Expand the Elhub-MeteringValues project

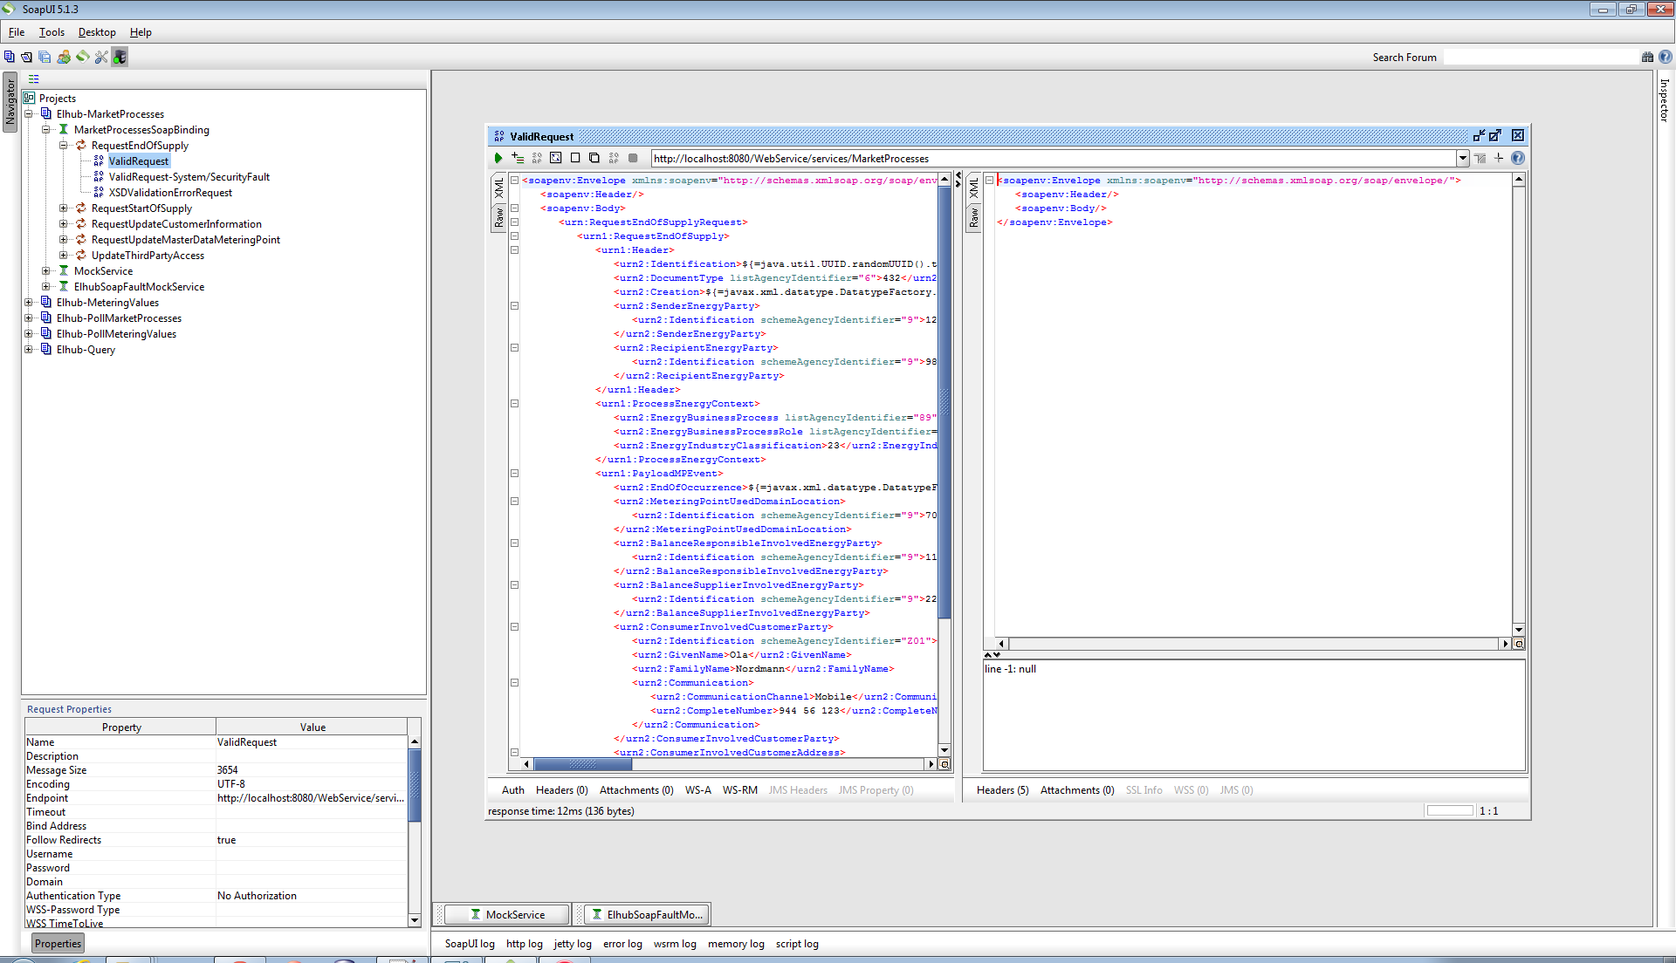pyautogui.click(x=29, y=303)
